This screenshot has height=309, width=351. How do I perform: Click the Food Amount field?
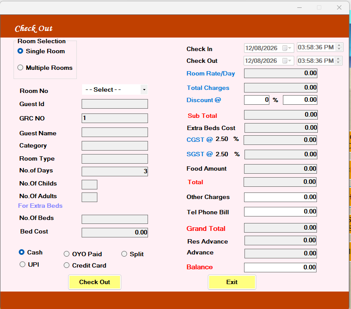280,169
